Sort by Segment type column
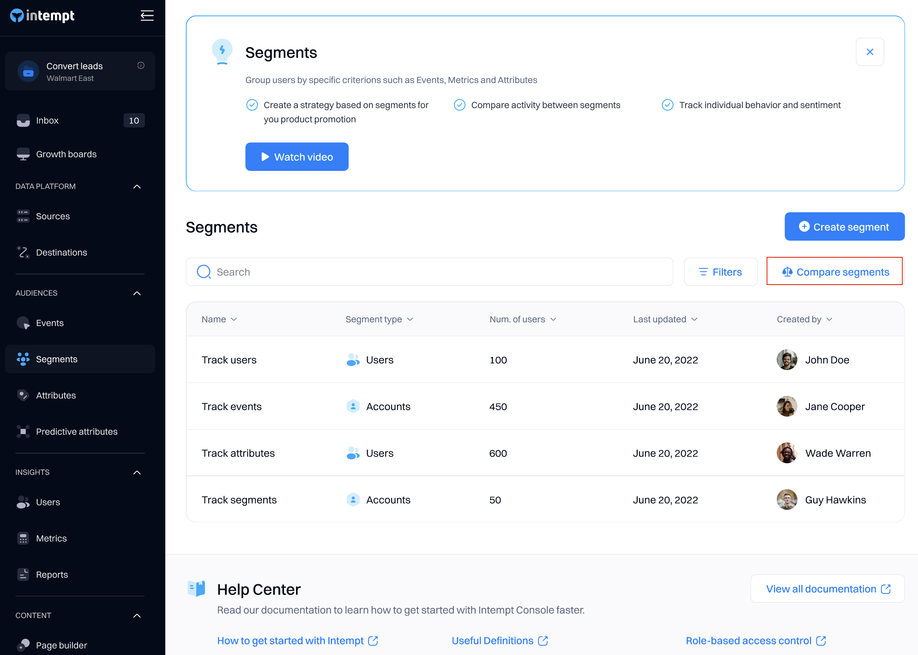 point(379,319)
